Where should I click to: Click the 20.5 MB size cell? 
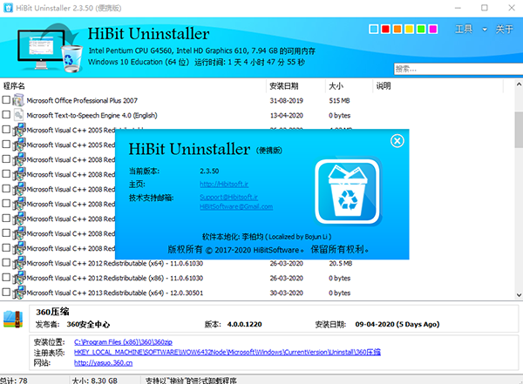tap(341, 263)
